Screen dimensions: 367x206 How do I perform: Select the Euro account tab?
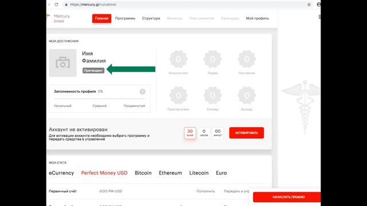coord(221,173)
